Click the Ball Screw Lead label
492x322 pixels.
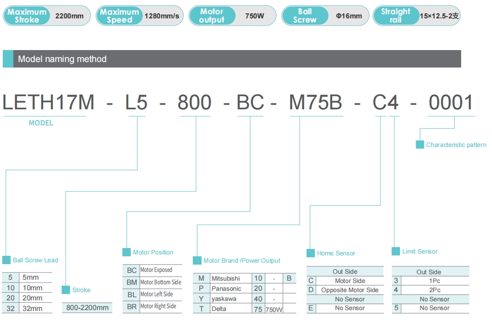point(35,260)
